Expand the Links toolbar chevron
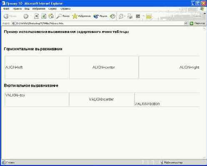Image resolution: width=207 pixels, height=166 pixels. coord(205,14)
